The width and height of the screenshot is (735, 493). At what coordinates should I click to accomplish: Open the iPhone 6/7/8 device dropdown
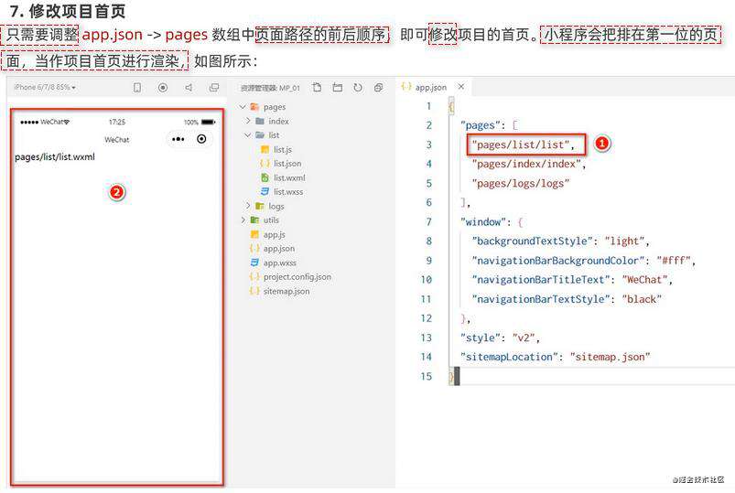pos(45,87)
